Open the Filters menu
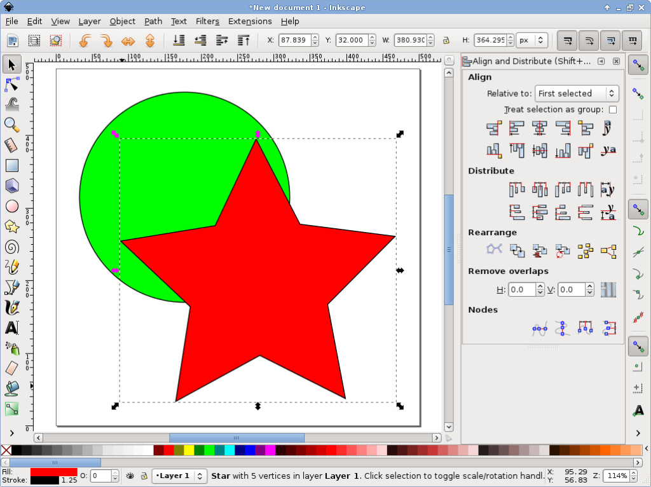The width and height of the screenshot is (651, 487). [x=207, y=21]
